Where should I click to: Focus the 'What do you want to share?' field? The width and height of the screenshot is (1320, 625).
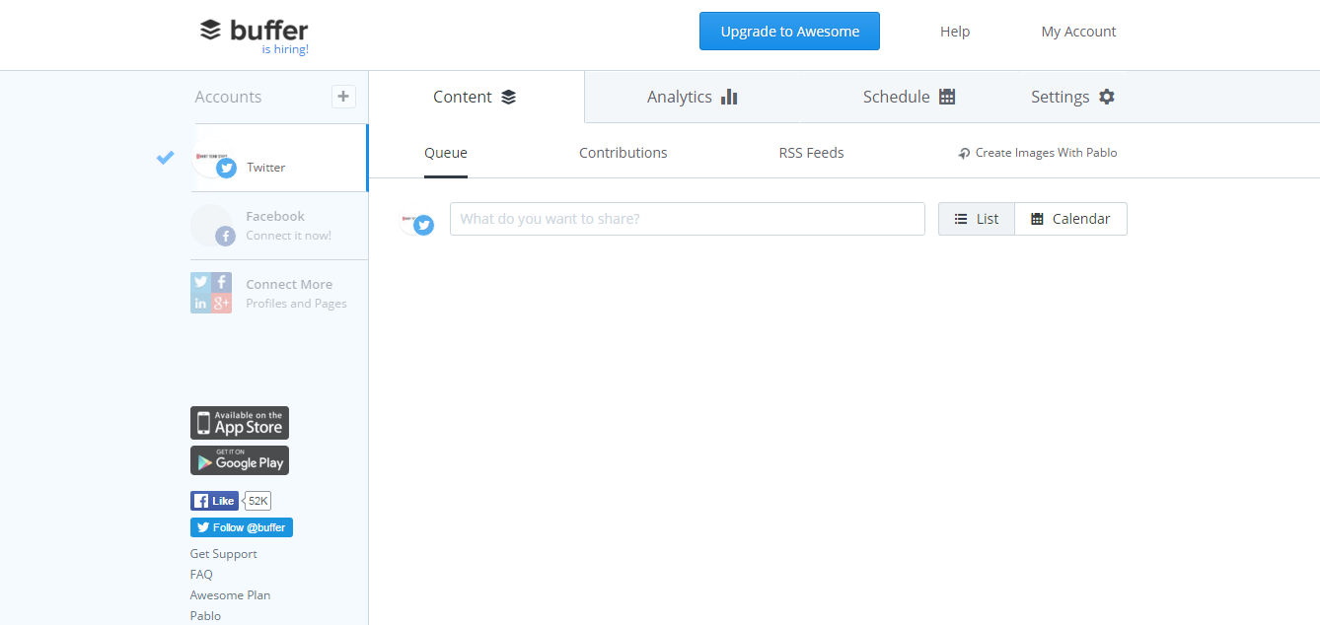pyautogui.click(x=688, y=219)
